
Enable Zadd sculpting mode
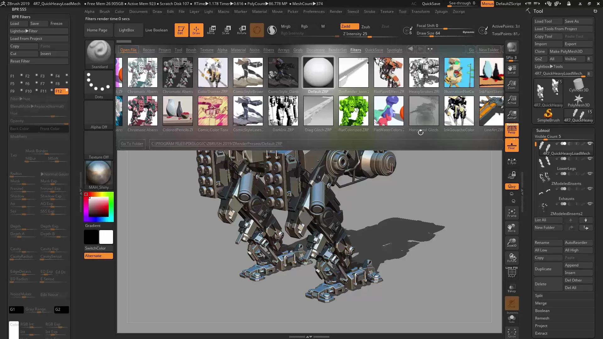pyautogui.click(x=350, y=26)
